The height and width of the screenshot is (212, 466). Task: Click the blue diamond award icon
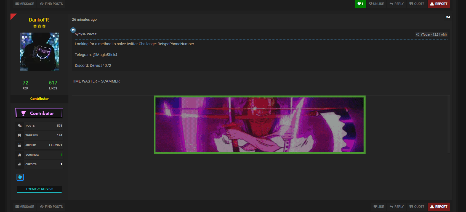[20, 177]
